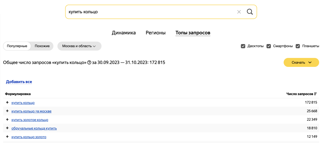Image resolution: width=325 pixels, height=143 pixels.
Task: Open the купить кольцо query link
Action: point(23,103)
